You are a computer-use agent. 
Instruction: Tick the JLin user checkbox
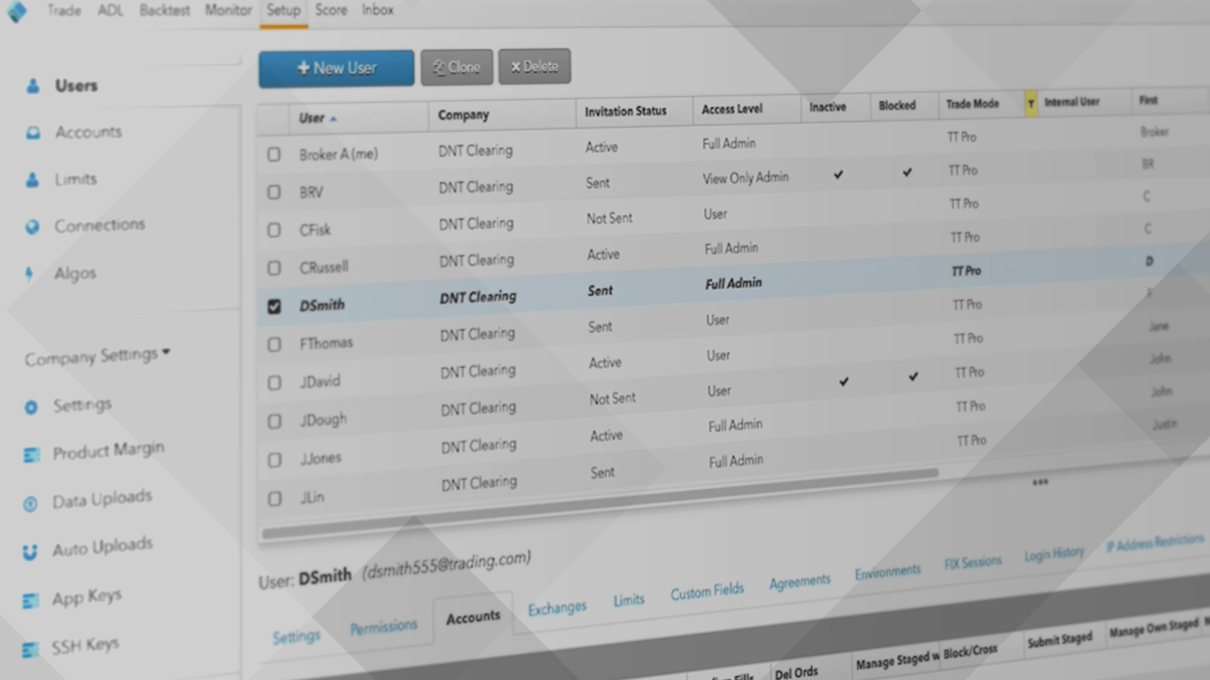point(275,499)
